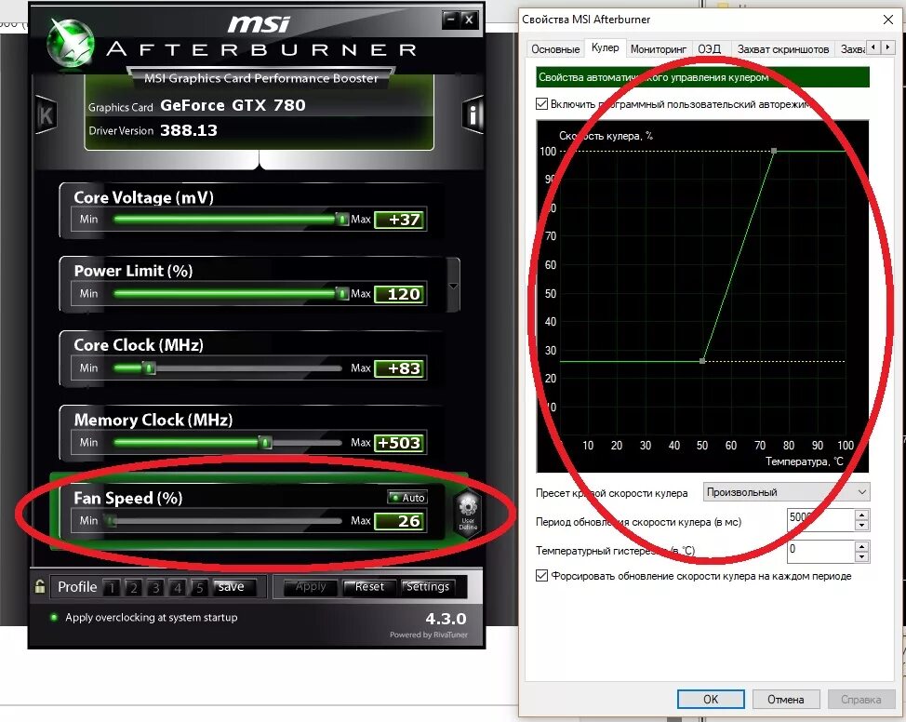Click the OK button
906x722 pixels.
click(x=710, y=699)
